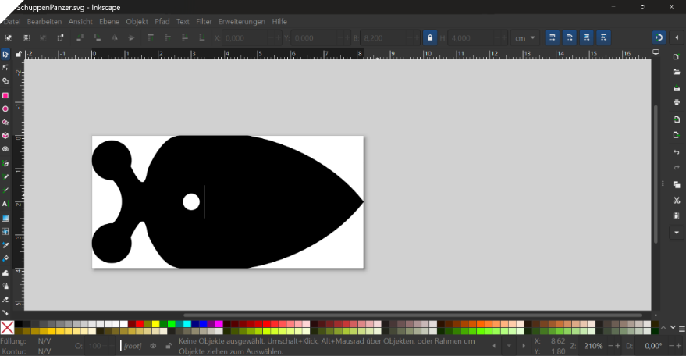This screenshot has height=356, width=686.
Task: Select the Spiral tool
Action: (5, 149)
